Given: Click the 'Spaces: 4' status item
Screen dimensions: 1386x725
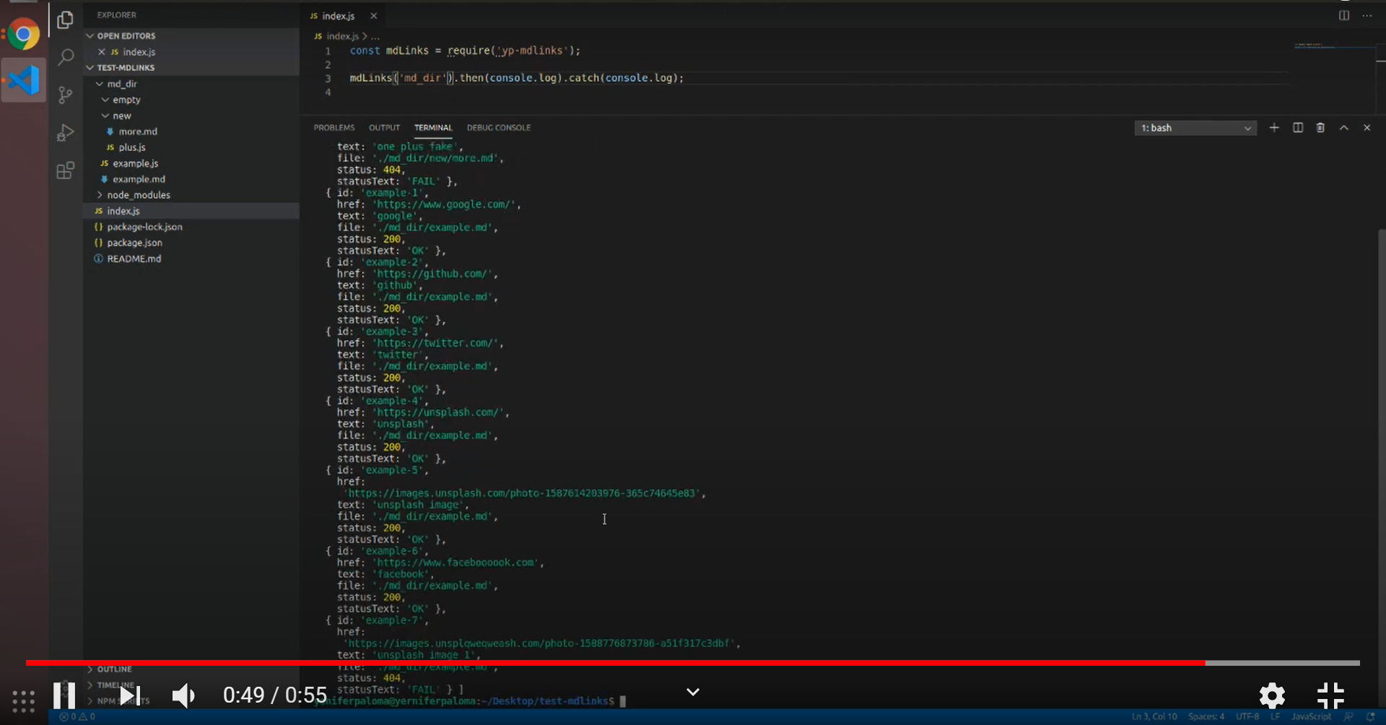Looking at the screenshot, I should point(1206,716).
